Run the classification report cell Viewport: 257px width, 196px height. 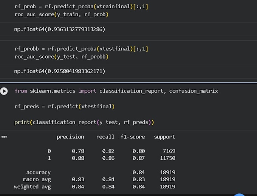pyautogui.click(x=4, y=91)
